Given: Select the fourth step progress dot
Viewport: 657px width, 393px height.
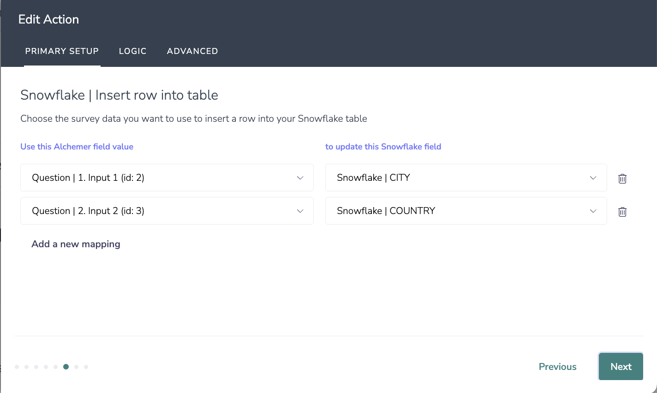Looking at the screenshot, I should (46, 367).
